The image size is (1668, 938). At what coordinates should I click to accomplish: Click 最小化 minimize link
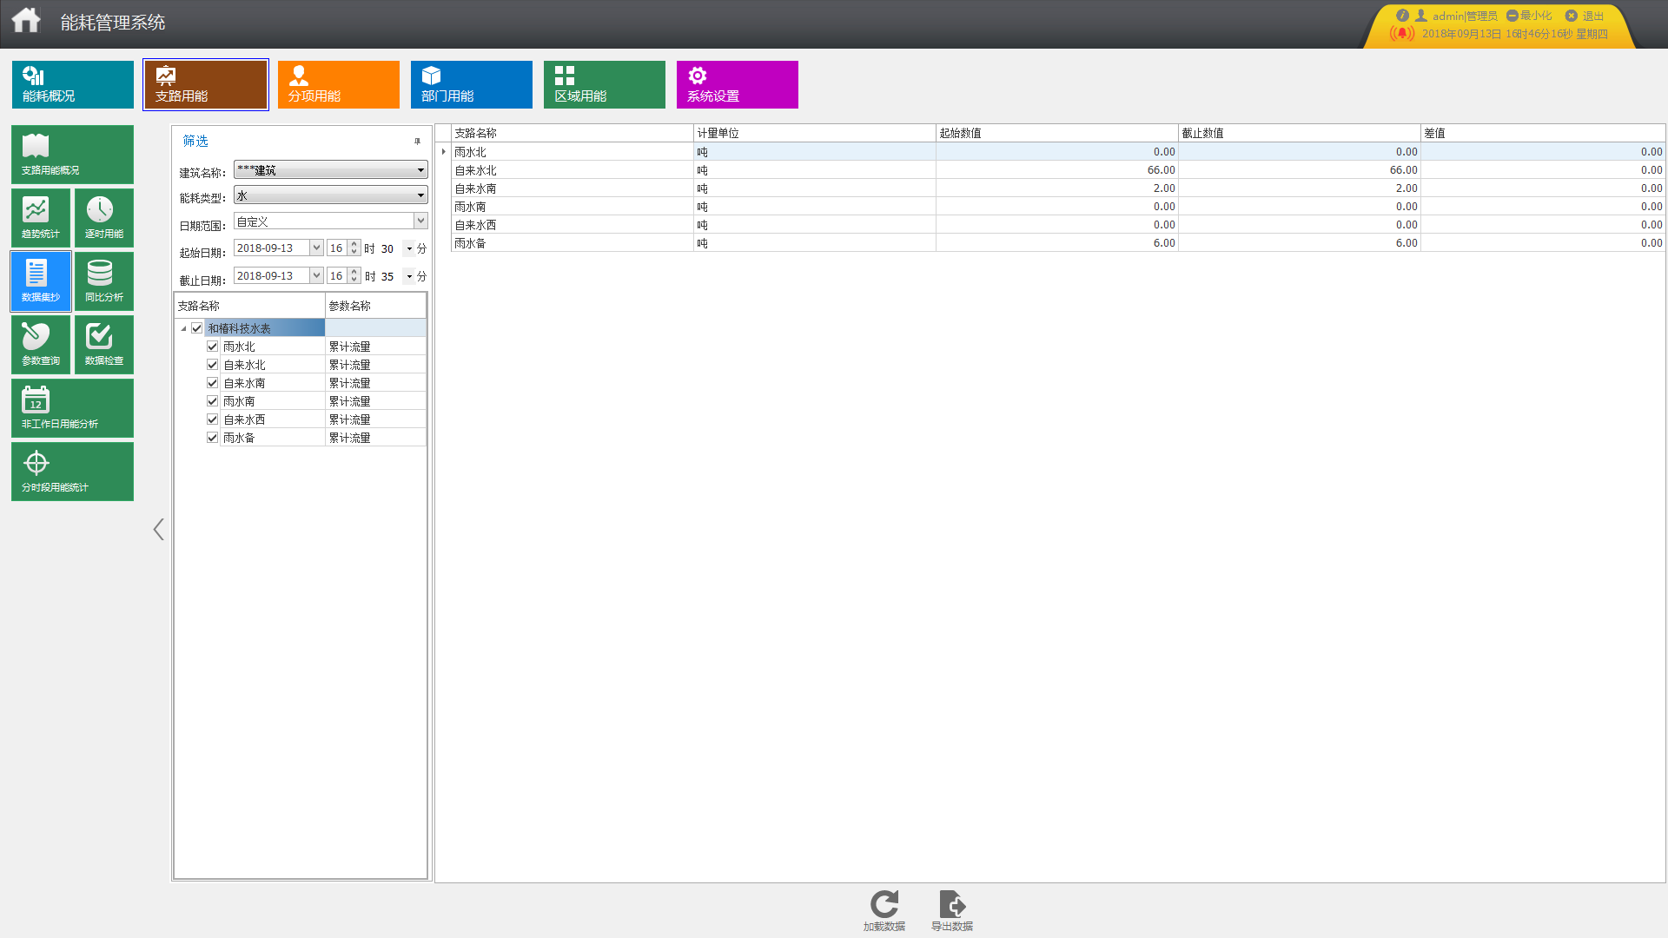pos(1530,16)
